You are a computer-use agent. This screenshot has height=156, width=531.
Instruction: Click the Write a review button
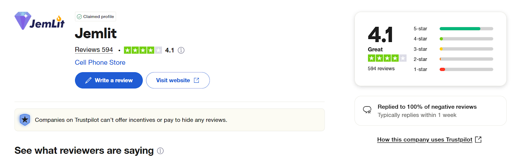point(109,80)
